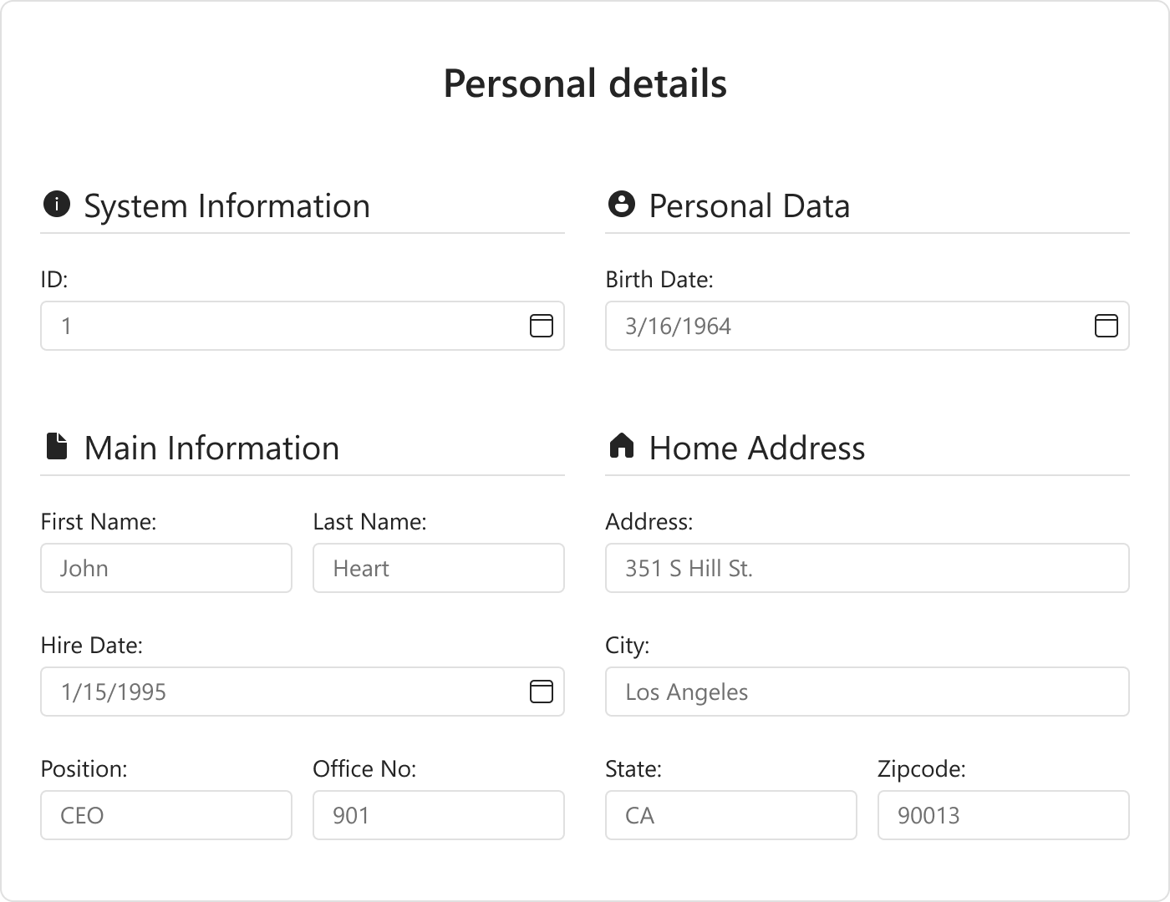Click the System Information info icon
Image resolution: width=1170 pixels, height=902 pixels.
(x=56, y=204)
